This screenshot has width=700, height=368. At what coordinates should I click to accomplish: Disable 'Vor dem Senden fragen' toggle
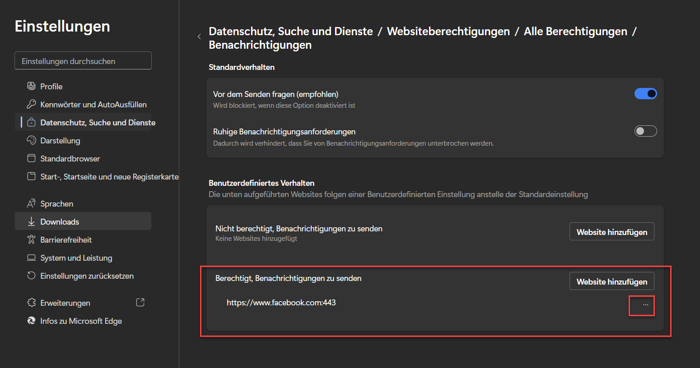(x=645, y=94)
